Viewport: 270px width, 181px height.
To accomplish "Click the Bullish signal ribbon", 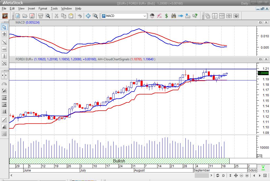I will click(119, 161).
